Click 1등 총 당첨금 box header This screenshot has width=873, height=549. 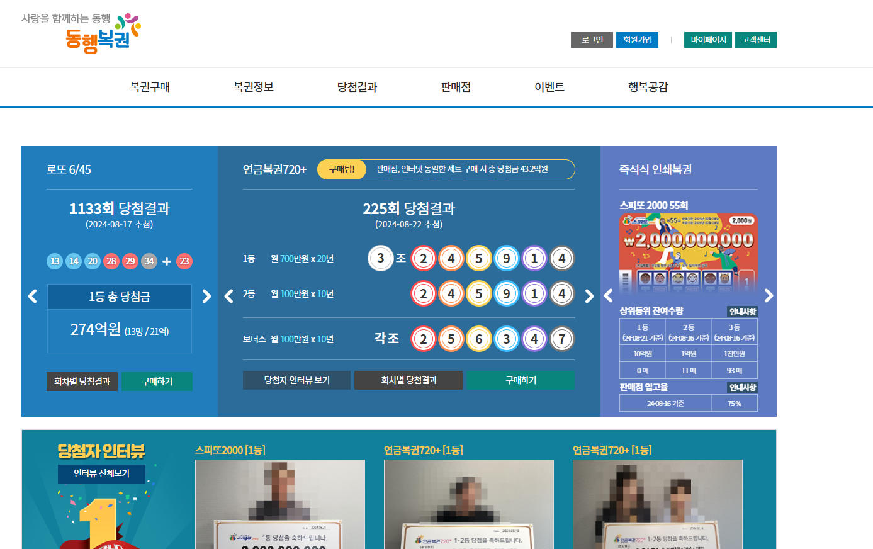point(120,297)
